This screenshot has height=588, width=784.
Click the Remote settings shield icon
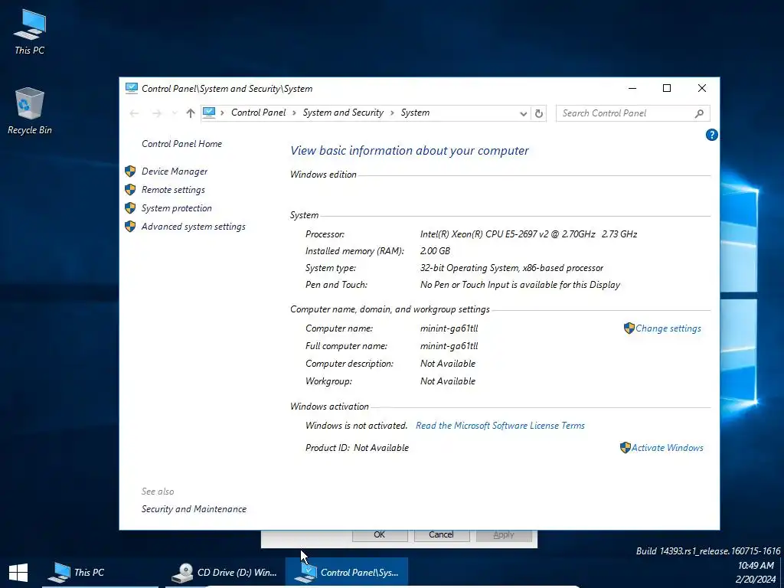130,190
